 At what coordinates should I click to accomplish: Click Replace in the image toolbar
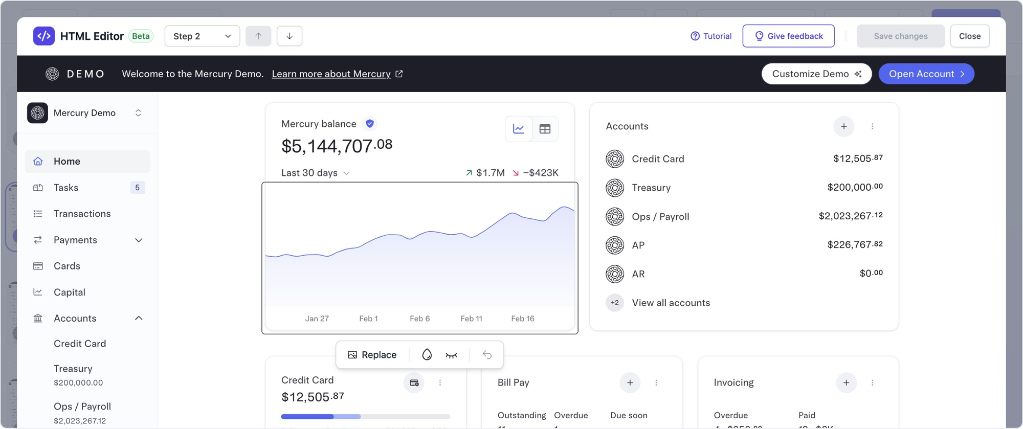tap(372, 355)
